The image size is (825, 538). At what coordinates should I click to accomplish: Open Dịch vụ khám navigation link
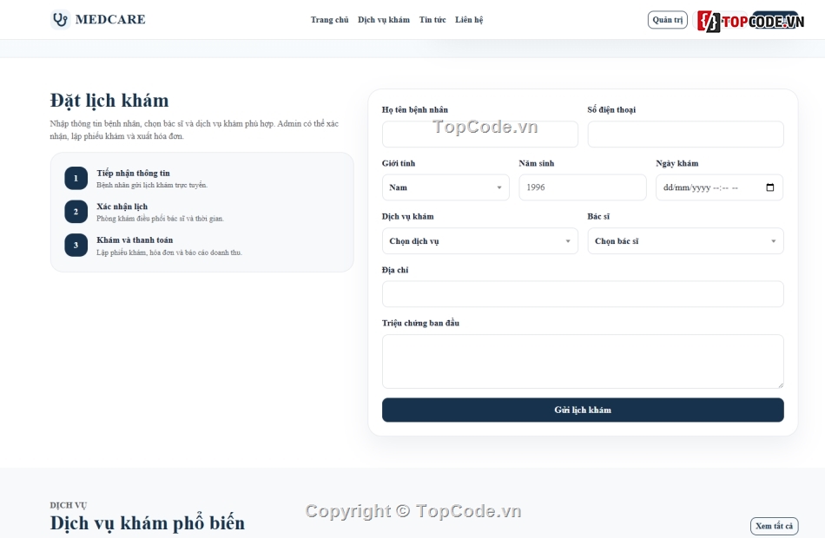(384, 19)
